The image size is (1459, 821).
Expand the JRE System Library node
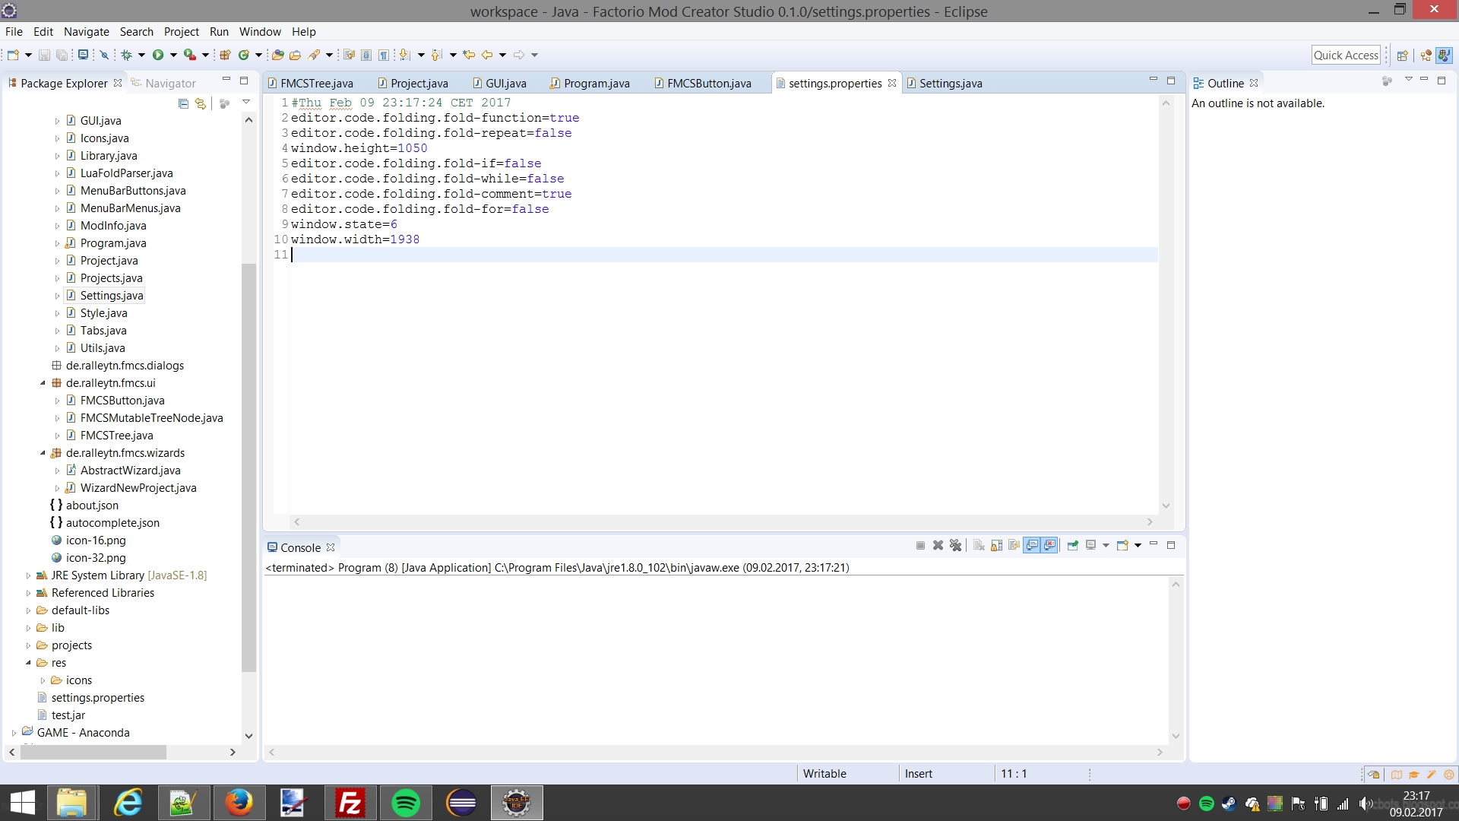pos(28,575)
